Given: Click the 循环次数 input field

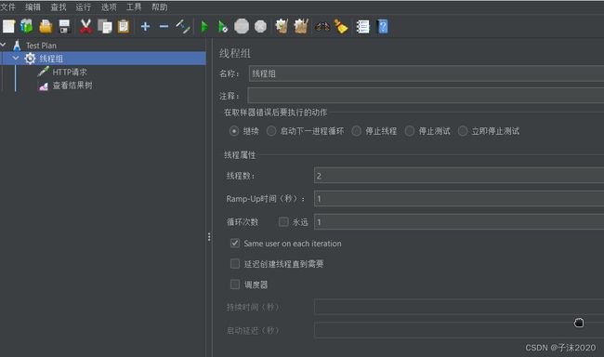Looking at the screenshot, I should click(459, 221).
